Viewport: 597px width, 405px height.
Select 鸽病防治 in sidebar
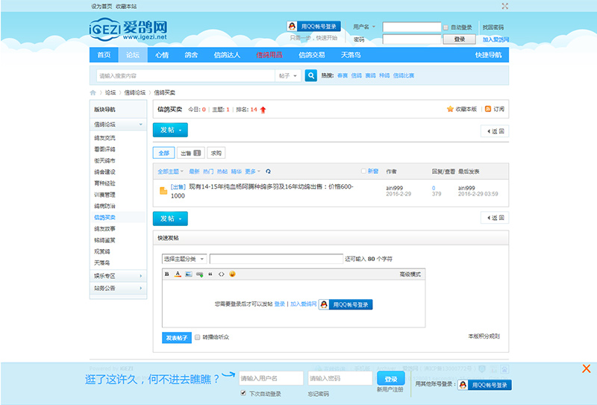click(x=104, y=206)
